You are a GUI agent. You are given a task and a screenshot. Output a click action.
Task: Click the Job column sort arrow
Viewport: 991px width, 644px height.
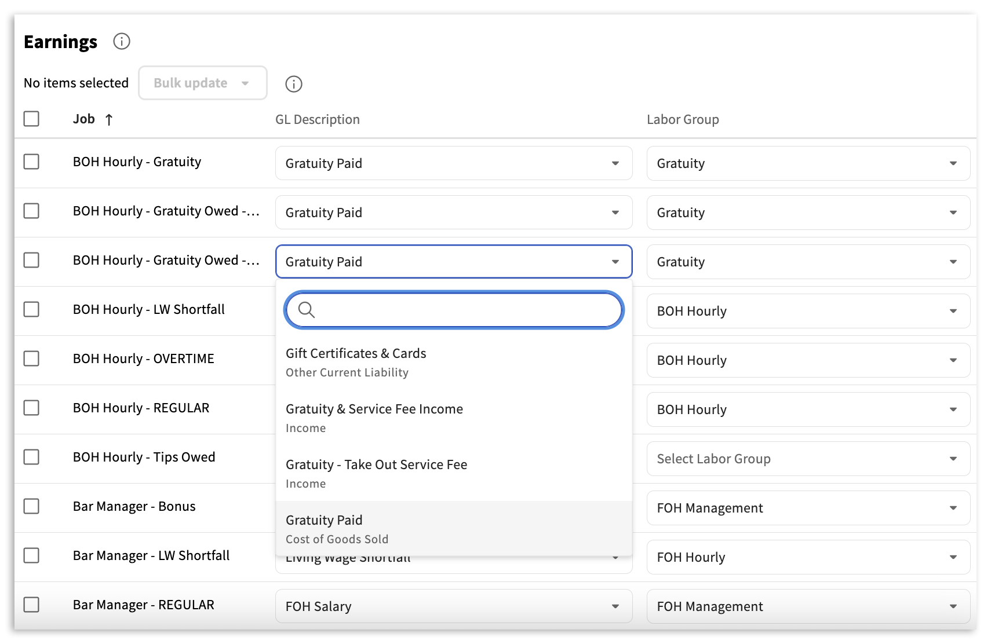coord(109,120)
